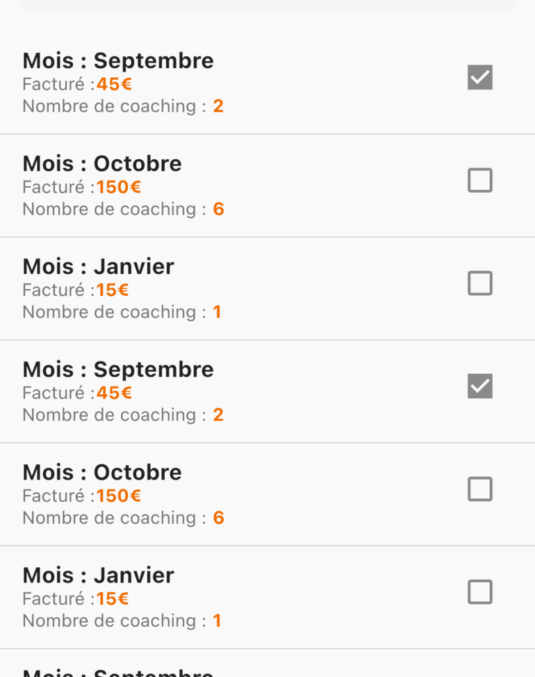Open the second 'Mois : Janvier' title
Viewport: 535px width, 677px height.
coord(98,575)
